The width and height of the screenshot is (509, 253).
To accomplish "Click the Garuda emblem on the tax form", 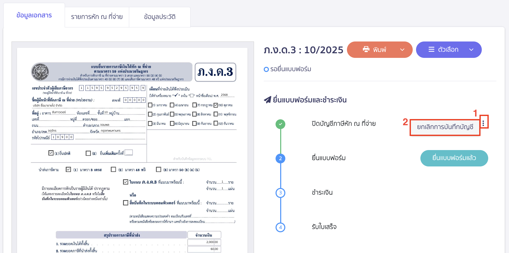I will point(40,72).
